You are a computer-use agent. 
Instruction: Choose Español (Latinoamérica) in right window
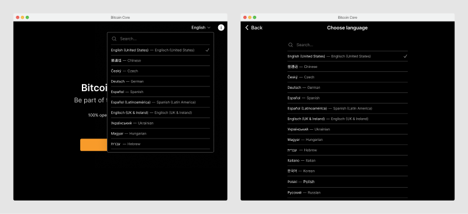[x=347, y=108]
